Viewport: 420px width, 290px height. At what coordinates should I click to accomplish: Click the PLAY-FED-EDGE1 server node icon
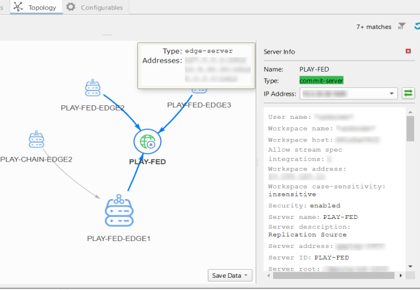119,211
